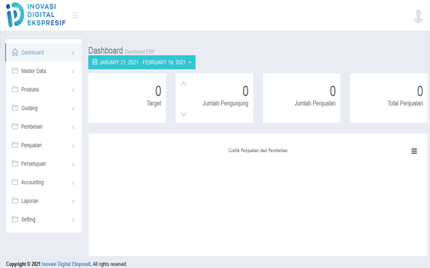This screenshot has width=430, height=268.
Task: Click the Dashboard home icon
Action: (x=15, y=52)
